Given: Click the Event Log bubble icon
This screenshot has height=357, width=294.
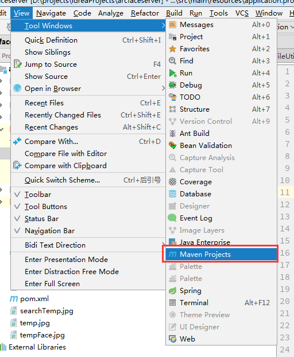Looking at the screenshot, I should pyautogui.click(x=172, y=218).
